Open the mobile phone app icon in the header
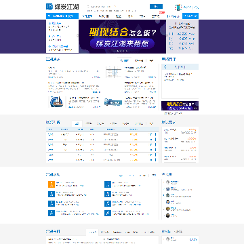This screenshot has width=244, height=244. tap(178, 7)
